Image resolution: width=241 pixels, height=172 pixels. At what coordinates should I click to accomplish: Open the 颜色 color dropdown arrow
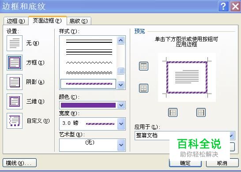[121, 105]
